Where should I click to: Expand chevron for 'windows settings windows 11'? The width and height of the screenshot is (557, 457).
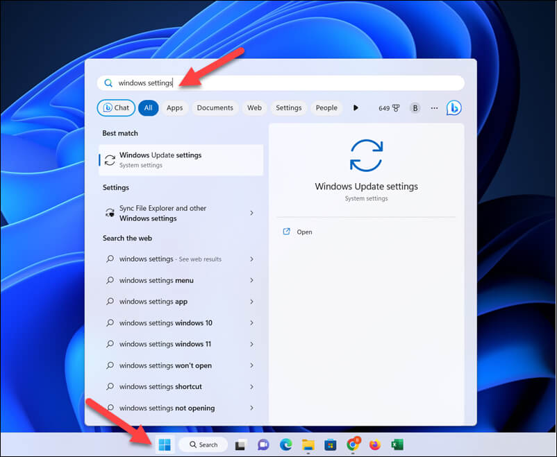tap(251, 344)
